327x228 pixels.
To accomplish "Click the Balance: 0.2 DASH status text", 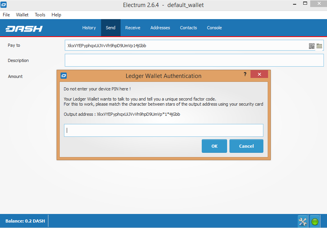I will tap(25, 221).
